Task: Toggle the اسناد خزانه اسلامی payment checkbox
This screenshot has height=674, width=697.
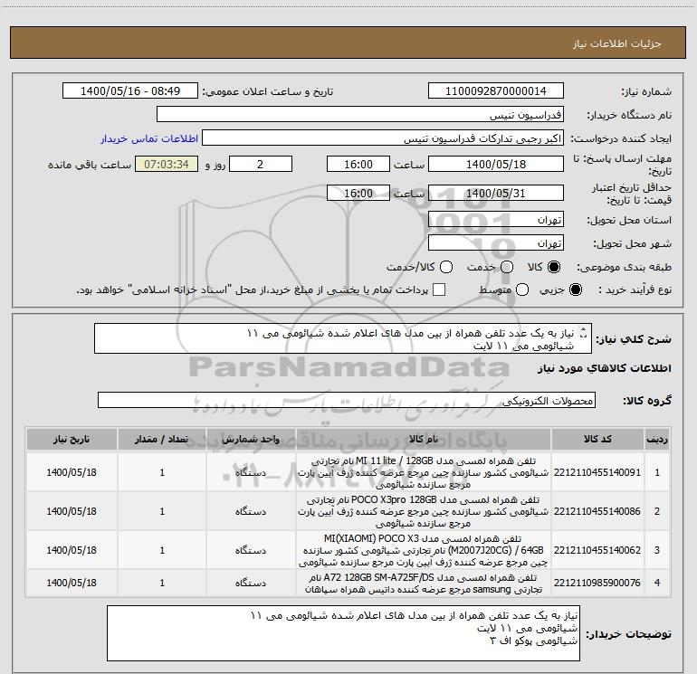Action: click(439, 290)
